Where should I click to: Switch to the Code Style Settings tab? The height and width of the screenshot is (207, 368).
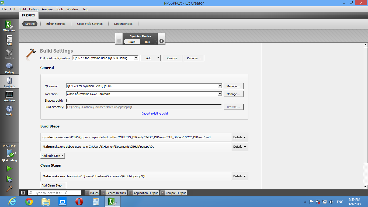click(x=90, y=24)
